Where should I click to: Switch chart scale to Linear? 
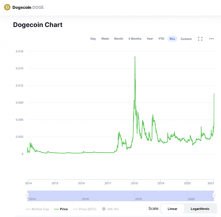172,209
